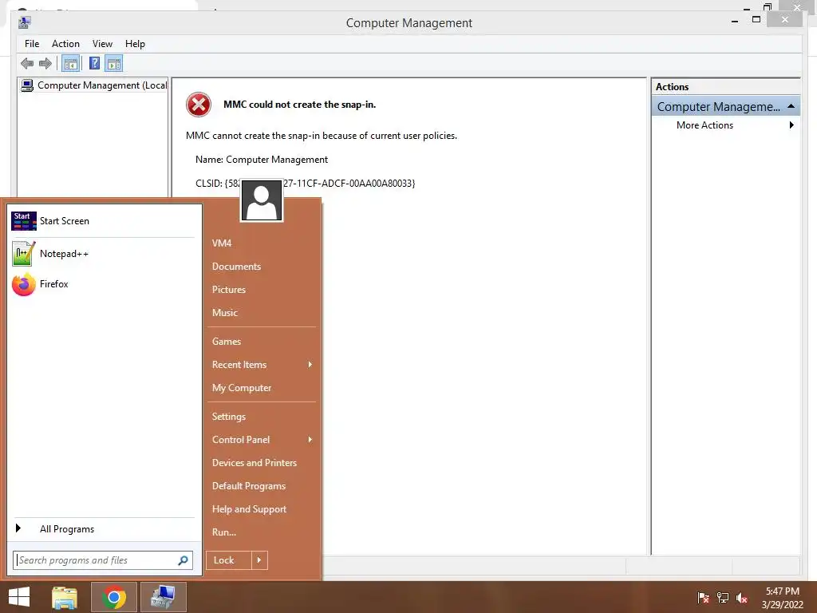
Task: Close the Computer Management window
Action: [x=785, y=20]
